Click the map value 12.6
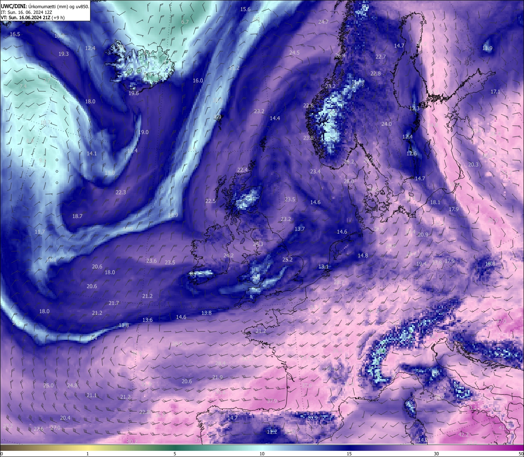 pos(411,154)
